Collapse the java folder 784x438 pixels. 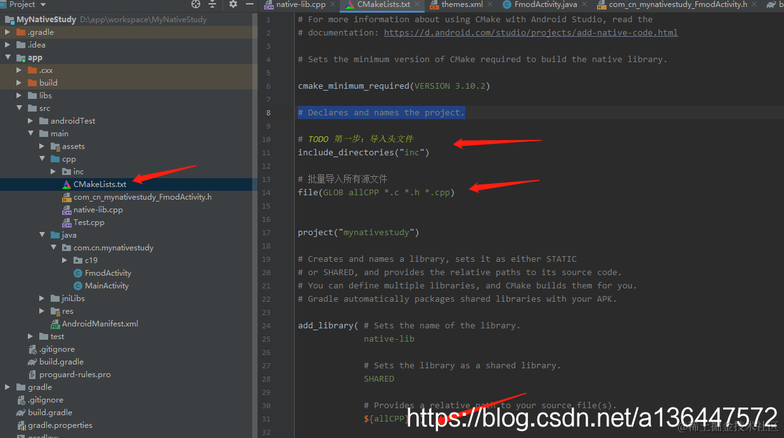point(42,235)
